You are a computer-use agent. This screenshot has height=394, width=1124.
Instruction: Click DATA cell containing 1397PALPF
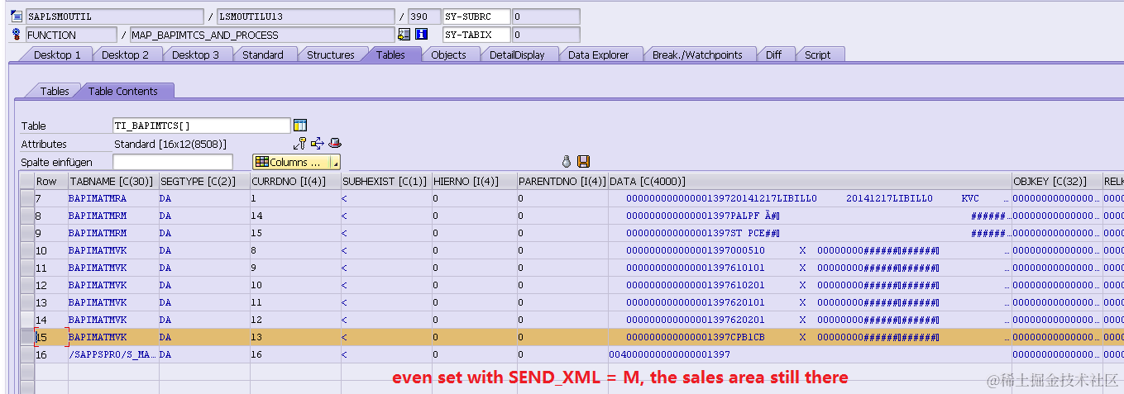(810, 216)
